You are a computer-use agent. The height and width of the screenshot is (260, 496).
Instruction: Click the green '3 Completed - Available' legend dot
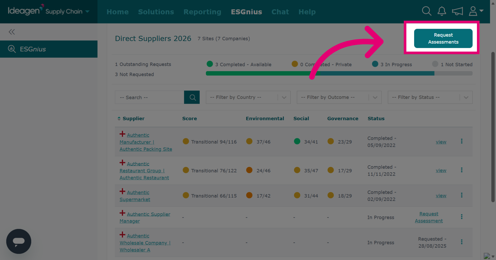pyautogui.click(x=210, y=64)
